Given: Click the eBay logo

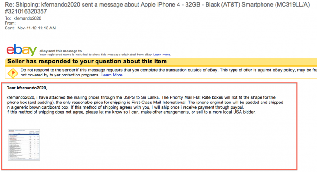Looking at the screenshot, I should point(21,50).
